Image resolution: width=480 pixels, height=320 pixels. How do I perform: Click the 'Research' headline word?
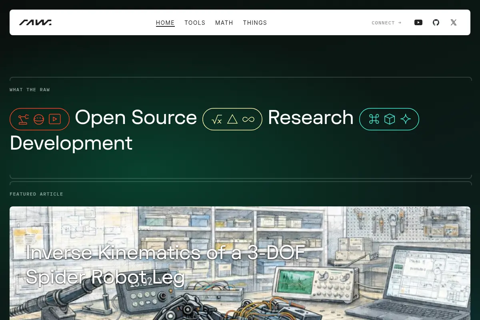pyautogui.click(x=311, y=118)
